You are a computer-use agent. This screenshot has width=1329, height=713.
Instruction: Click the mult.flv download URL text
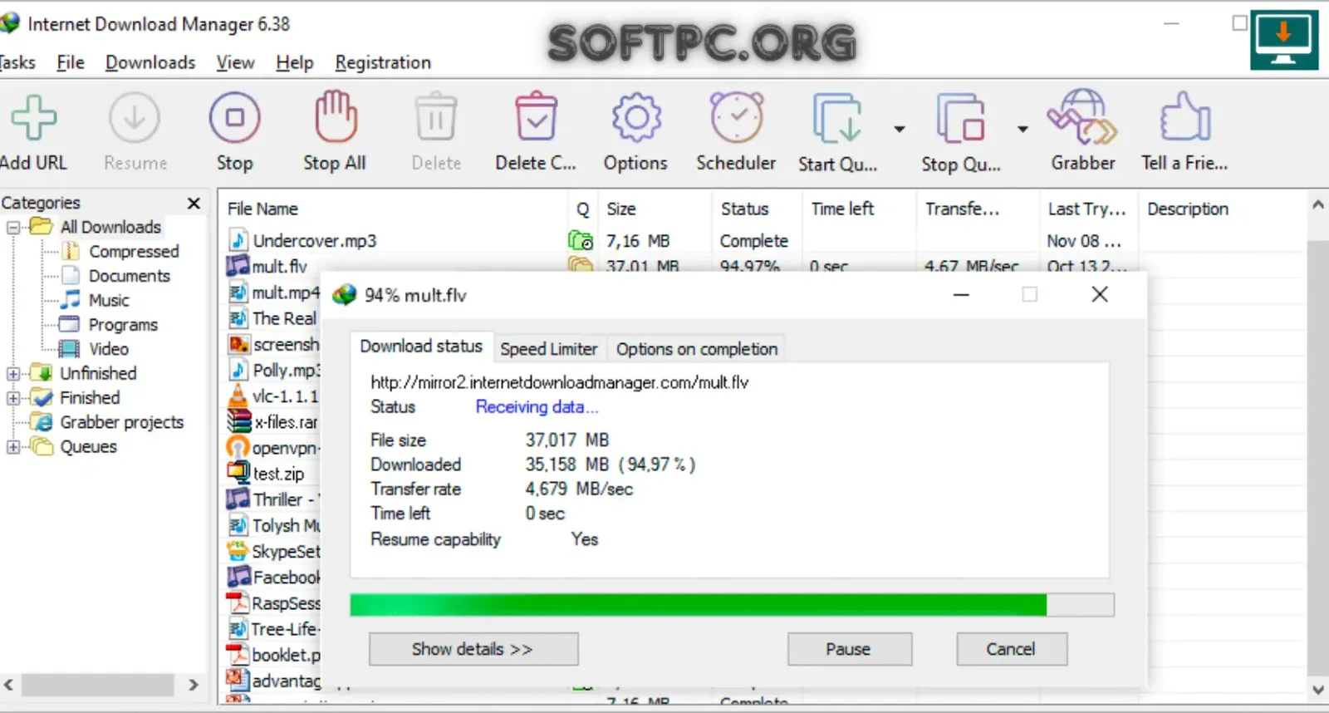pos(559,382)
